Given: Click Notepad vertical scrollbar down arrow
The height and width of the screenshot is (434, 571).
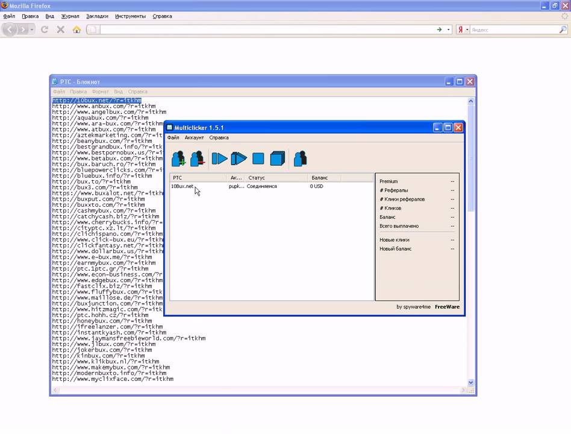Looking at the screenshot, I should [471, 383].
